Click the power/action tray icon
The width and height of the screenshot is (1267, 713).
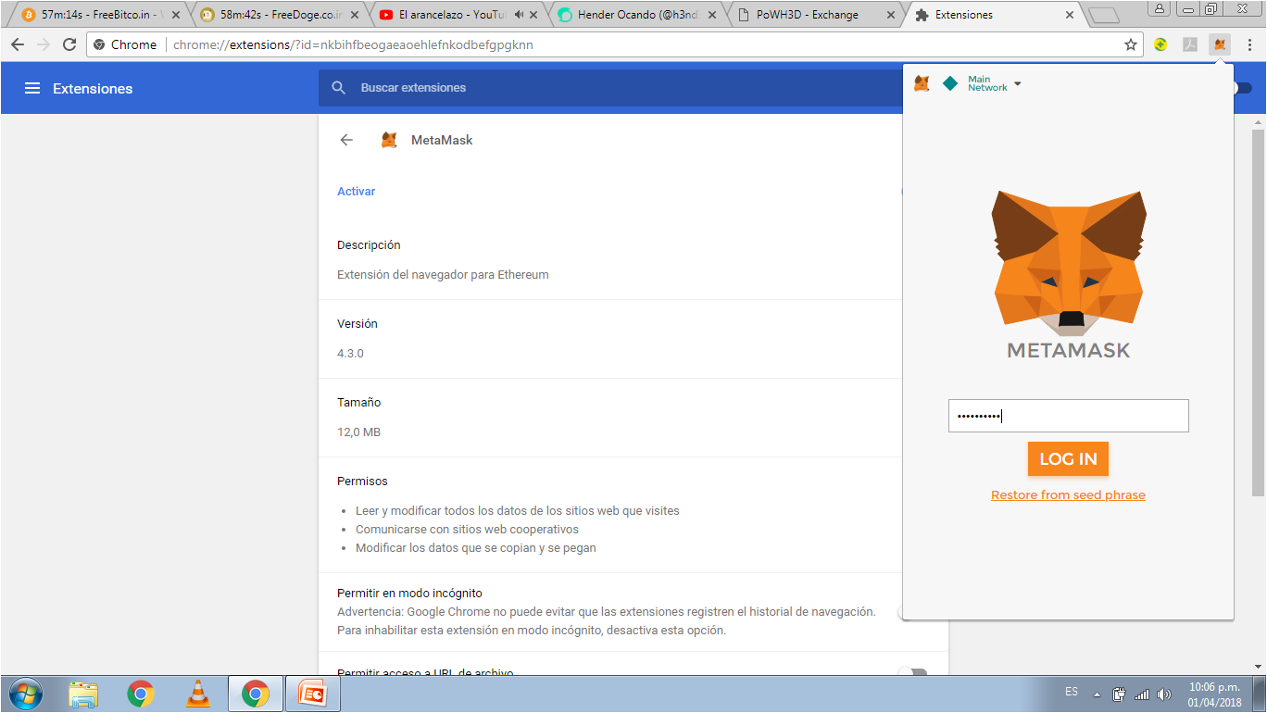point(1119,694)
